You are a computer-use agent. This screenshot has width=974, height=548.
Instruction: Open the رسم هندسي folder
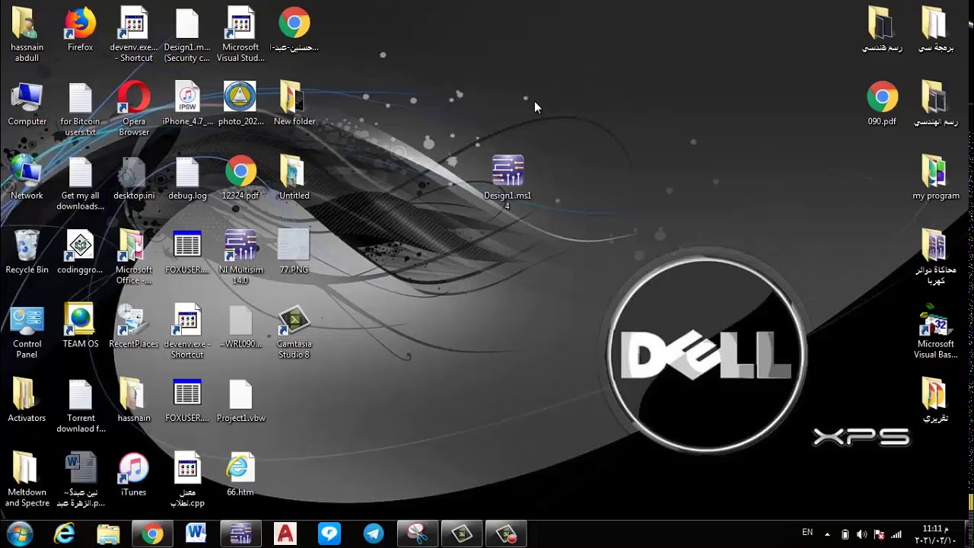point(882,30)
